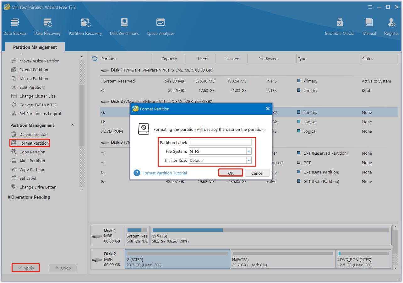403x283 pixels.
Task: Refresh the partition list
Action: pyautogui.click(x=95, y=58)
